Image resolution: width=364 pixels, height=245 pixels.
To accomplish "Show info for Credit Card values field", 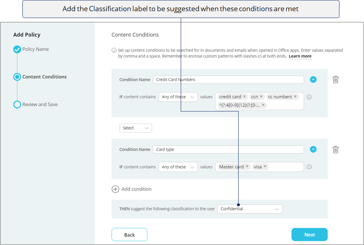I will point(309,97).
